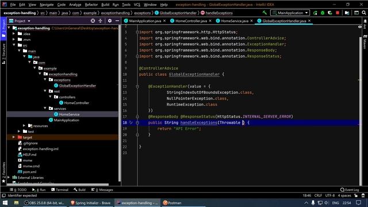Expand the .idea folder
Screen dimensions: 368x207
14,34
